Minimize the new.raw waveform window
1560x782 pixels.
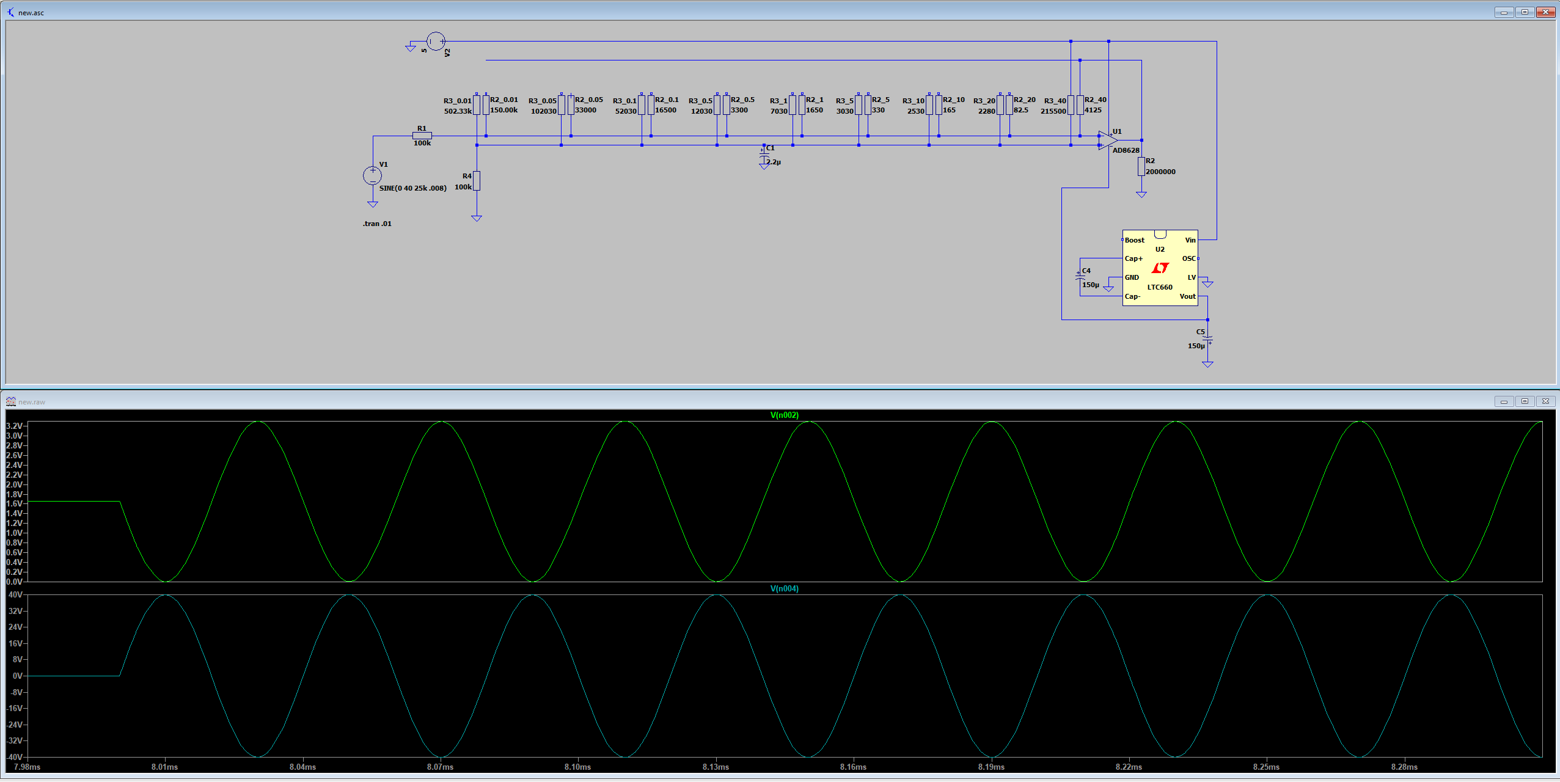1504,401
